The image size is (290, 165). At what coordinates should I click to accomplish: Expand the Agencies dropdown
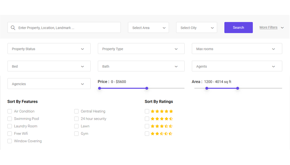point(49,84)
